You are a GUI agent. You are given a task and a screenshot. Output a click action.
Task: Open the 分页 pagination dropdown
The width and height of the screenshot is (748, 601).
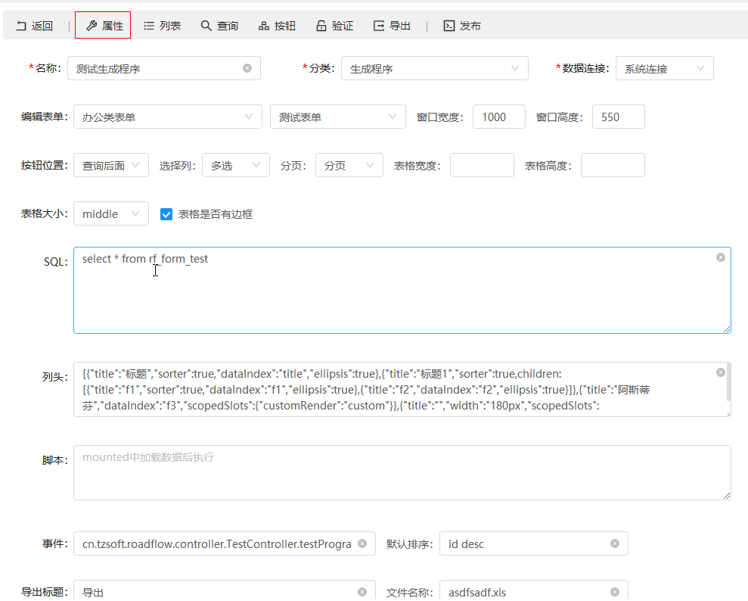click(349, 165)
